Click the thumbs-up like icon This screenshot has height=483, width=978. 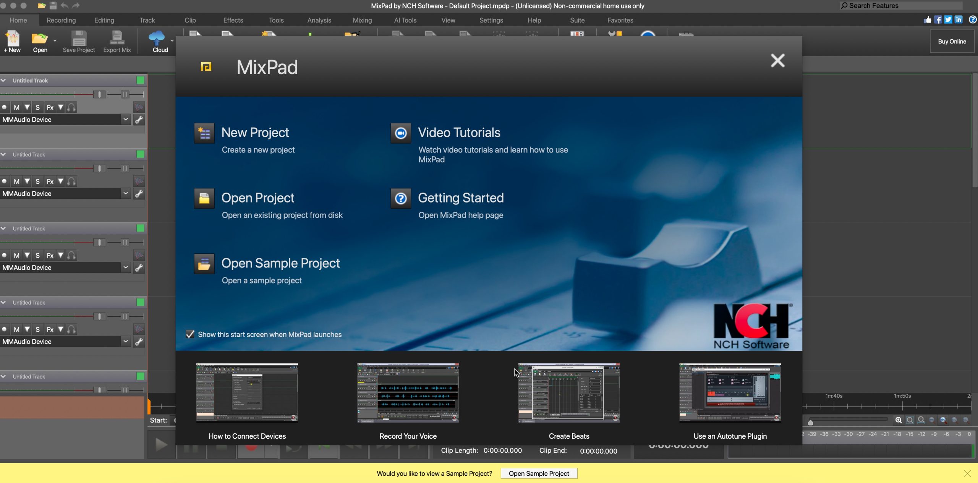(x=927, y=20)
